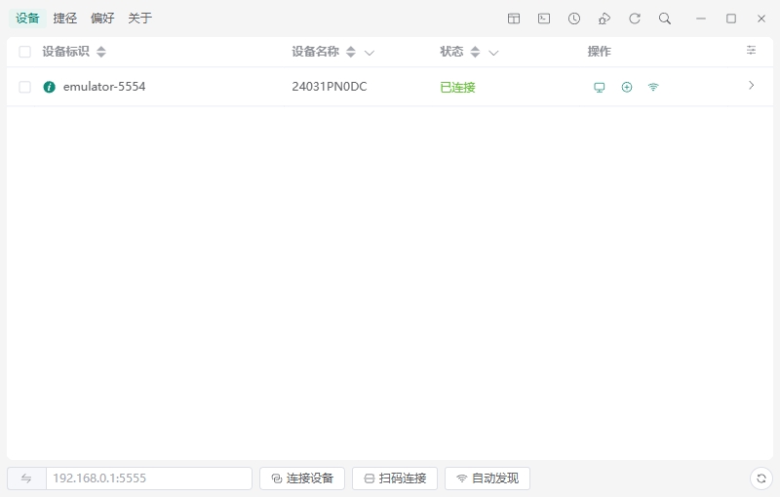This screenshot has width=780, height=497.
Task: Click the 设备标识 column header label
Action: click(65, 52)
